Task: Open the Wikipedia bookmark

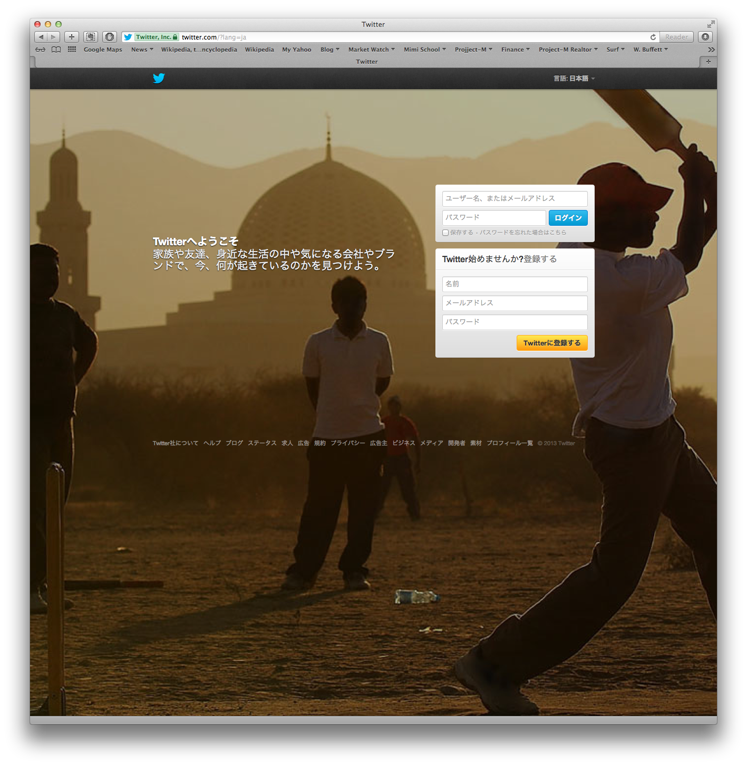Action: (259, 50)
